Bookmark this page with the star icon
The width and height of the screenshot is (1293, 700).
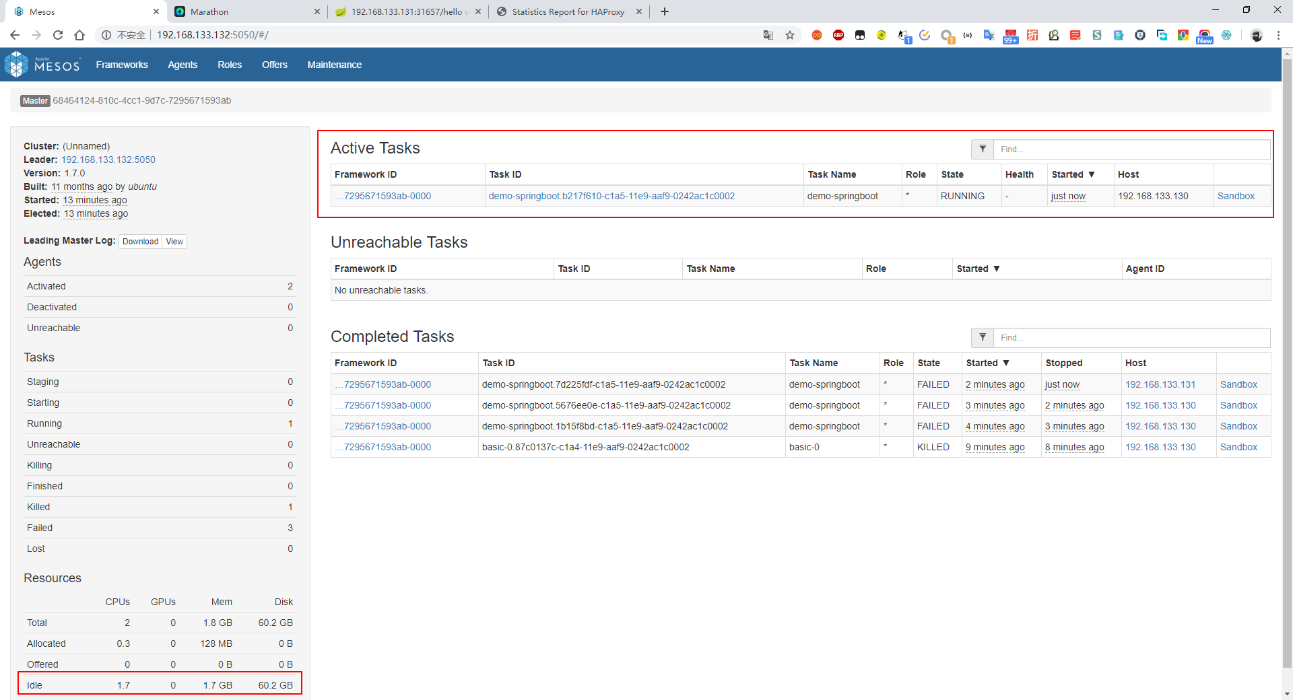point(790,35)
